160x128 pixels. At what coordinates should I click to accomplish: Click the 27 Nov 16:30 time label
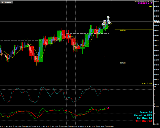[x=45, y=126]
